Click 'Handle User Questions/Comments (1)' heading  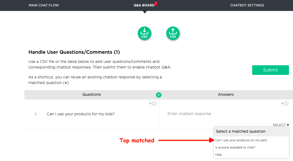[74, 52]
